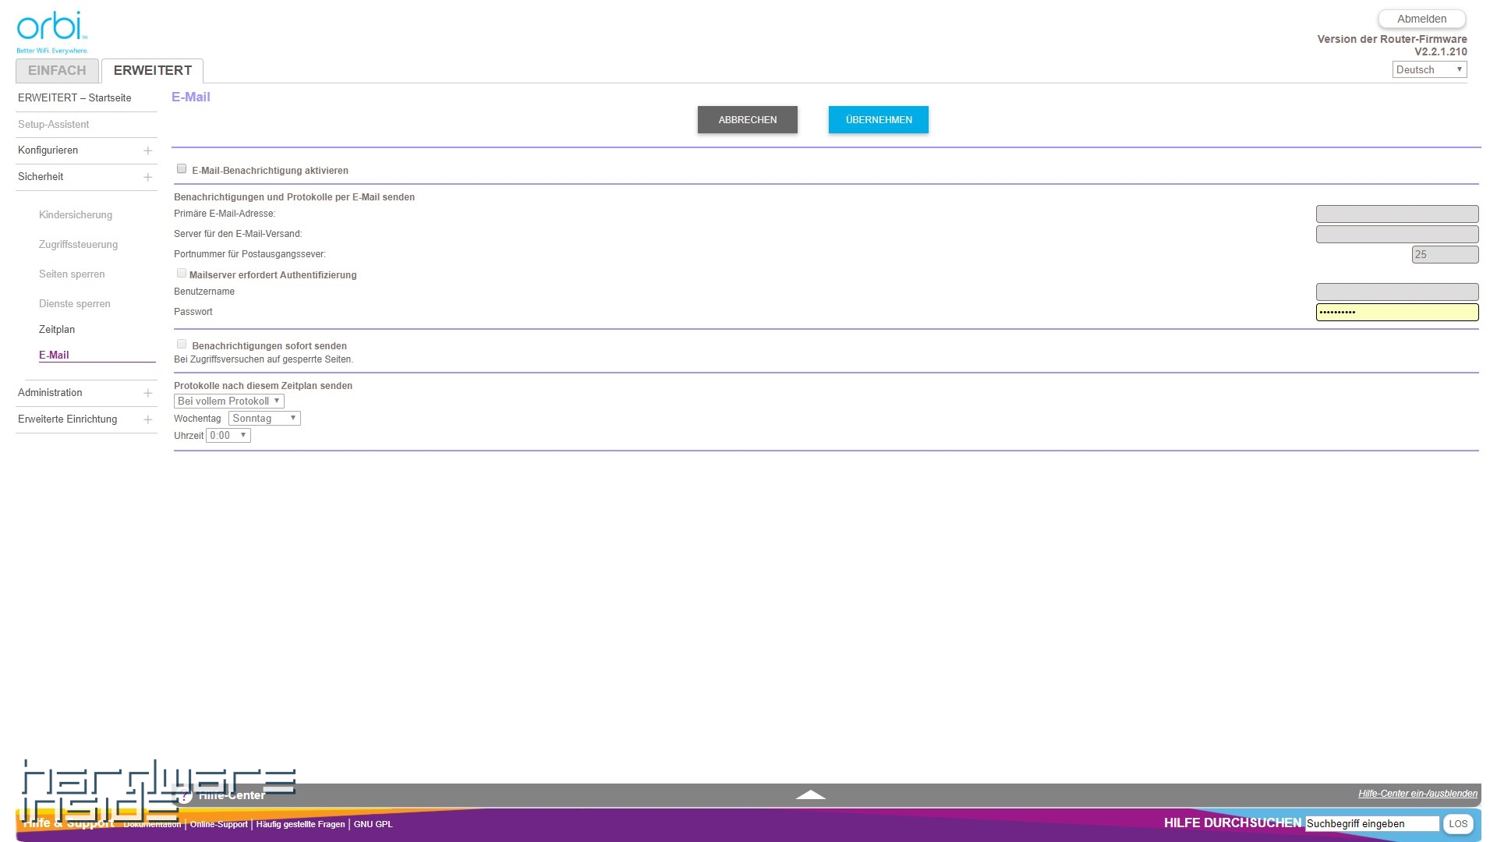Viewport: 1497px width, 842px height.
Task: Open the Bei vollem Protokoll dropdown
Action: [228, 401]
